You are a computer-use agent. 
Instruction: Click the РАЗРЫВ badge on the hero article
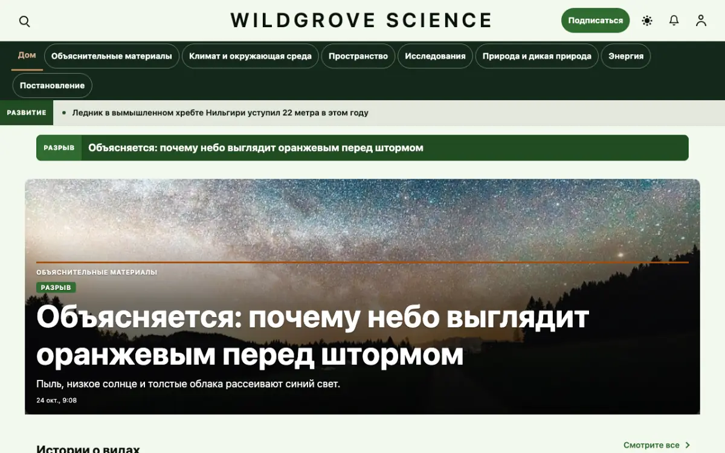pos(56,288)
